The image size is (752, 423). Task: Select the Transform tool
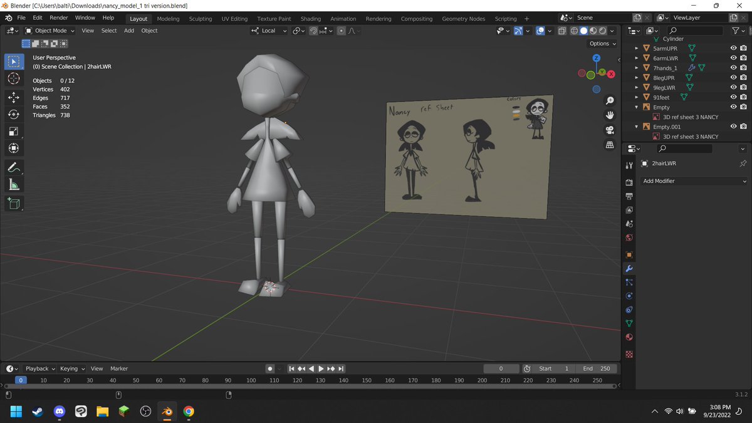(x=14, y=149)
